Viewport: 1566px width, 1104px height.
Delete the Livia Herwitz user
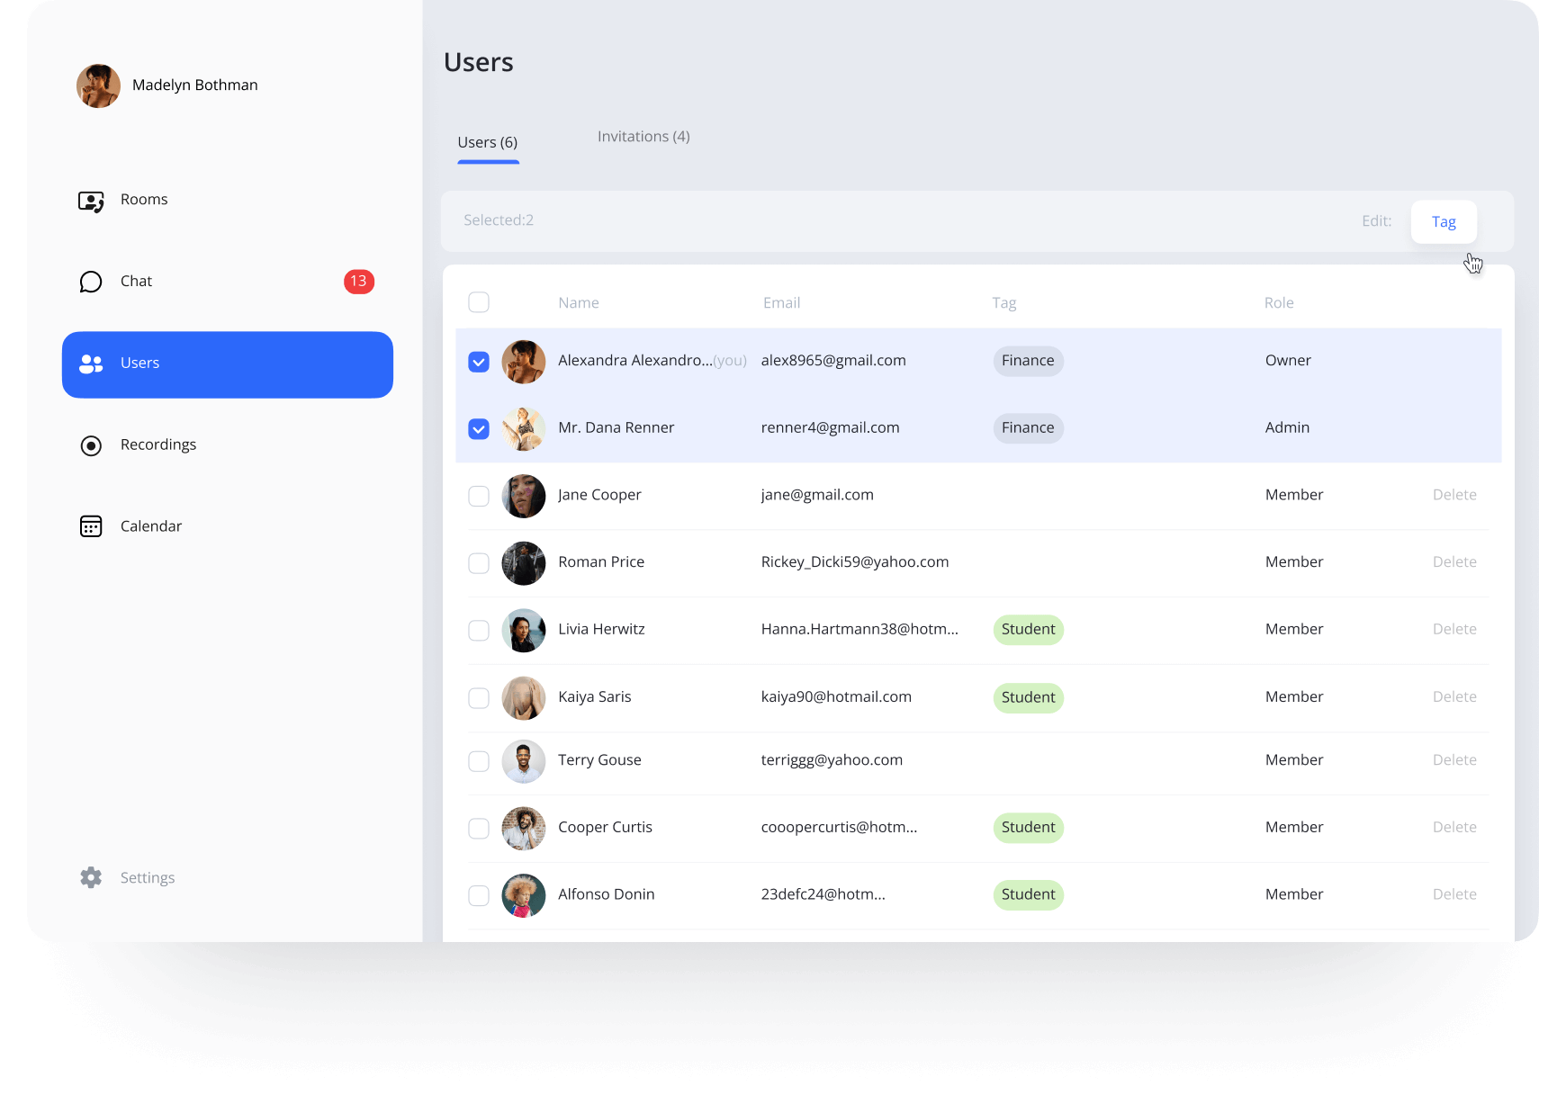(x=1454, y=630)
